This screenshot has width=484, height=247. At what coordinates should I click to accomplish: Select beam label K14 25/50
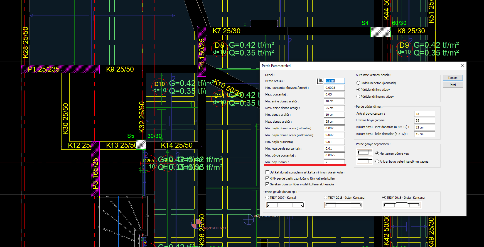click(177, 145)
